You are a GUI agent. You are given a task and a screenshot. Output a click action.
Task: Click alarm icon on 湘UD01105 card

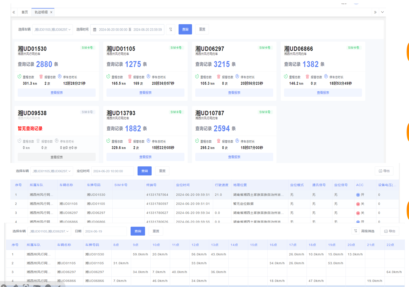tap(130, 76)
